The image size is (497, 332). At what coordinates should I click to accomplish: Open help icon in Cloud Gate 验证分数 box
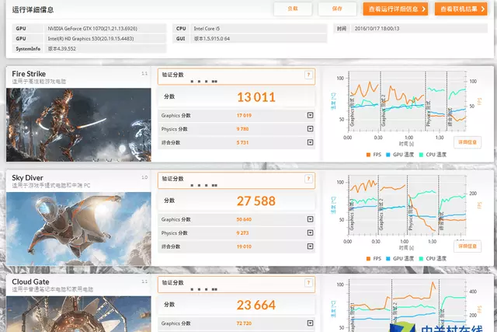pyautogui.click(x=308, y=283)
